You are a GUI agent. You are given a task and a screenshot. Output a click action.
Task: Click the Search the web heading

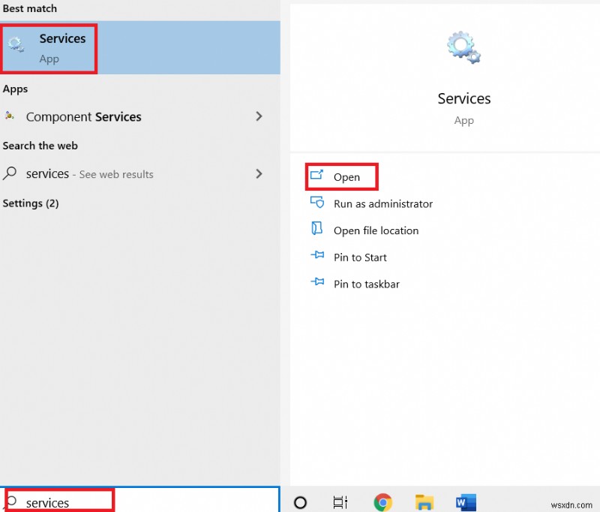pos(40,146)
